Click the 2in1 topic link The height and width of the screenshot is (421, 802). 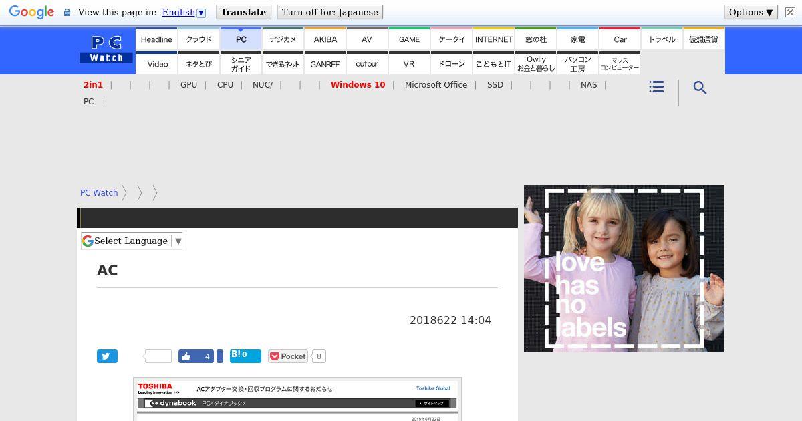point(93,85)
